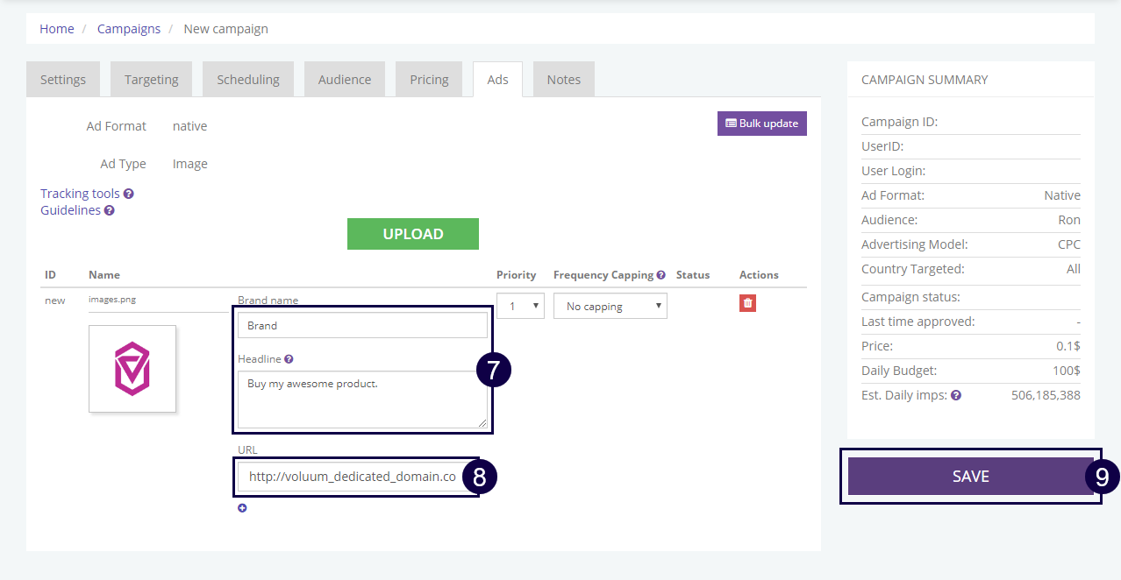Click help icon beside Est. Daily imps

[956, 395]
